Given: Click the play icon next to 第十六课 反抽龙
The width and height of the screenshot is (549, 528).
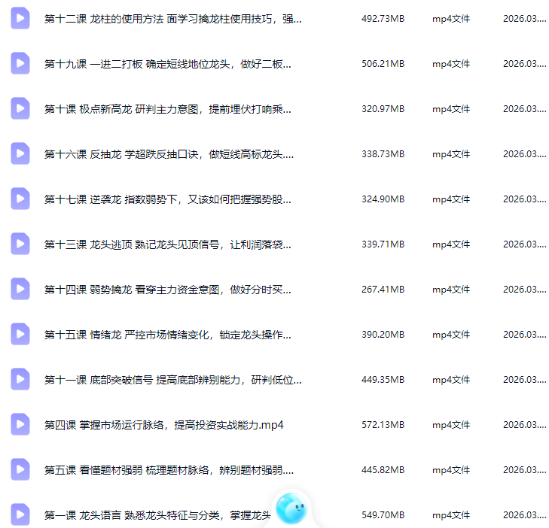Looking at the screenshot, I should coord(20,154).
